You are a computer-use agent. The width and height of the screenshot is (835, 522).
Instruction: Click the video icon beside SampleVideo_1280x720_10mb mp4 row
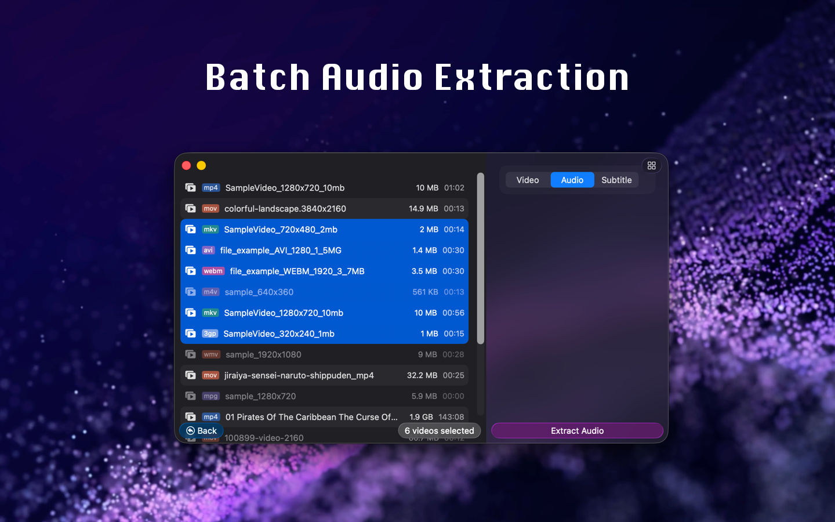click(x=190, y=187)
